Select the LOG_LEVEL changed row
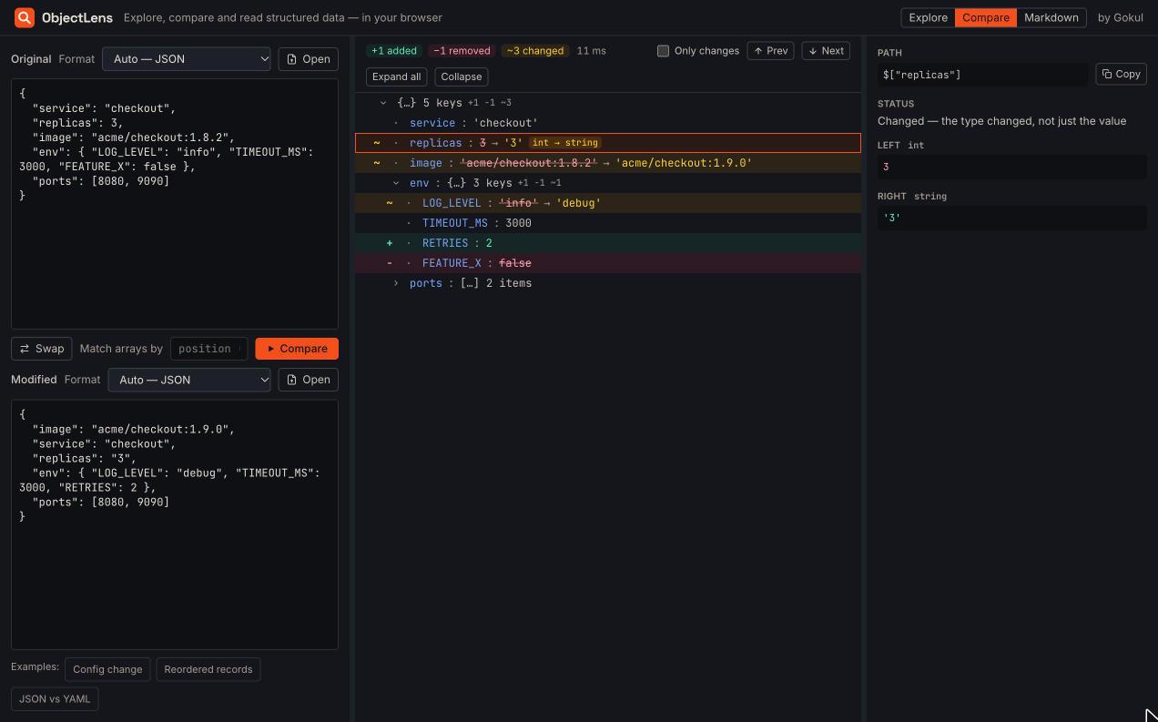The width and height of the screenshot is (1158, 722). (x=608, y=203)
